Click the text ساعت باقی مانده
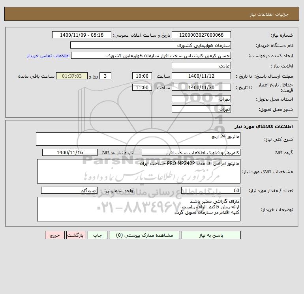This screenshot has height=294, width=304. pyautogui.click(x=36, y=76)
